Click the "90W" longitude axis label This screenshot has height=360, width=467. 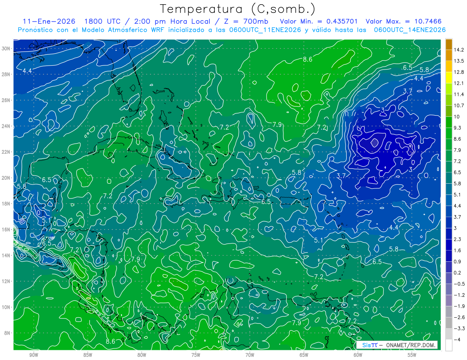[33, 354]
